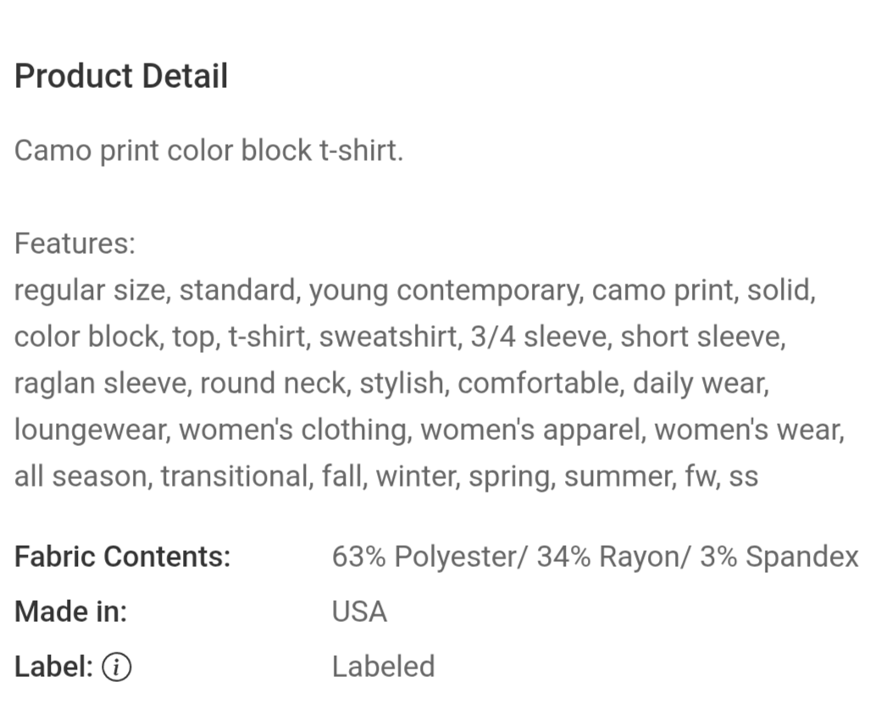Click the words raglan sleeve in features
870x721 pixels.
[x=101, y=384]
